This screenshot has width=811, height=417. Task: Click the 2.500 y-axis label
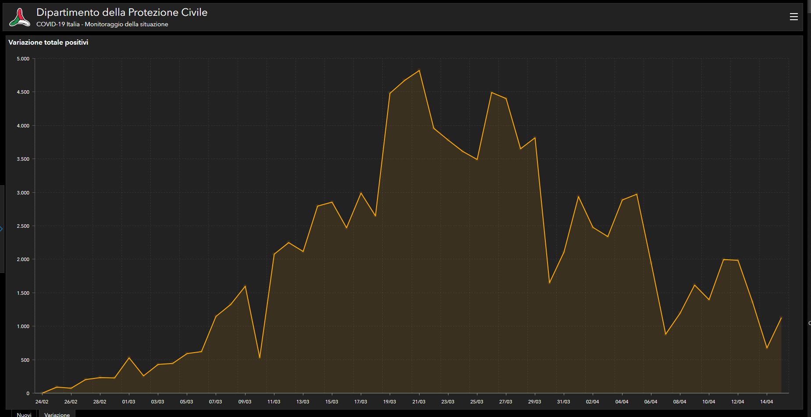point(23,226)
